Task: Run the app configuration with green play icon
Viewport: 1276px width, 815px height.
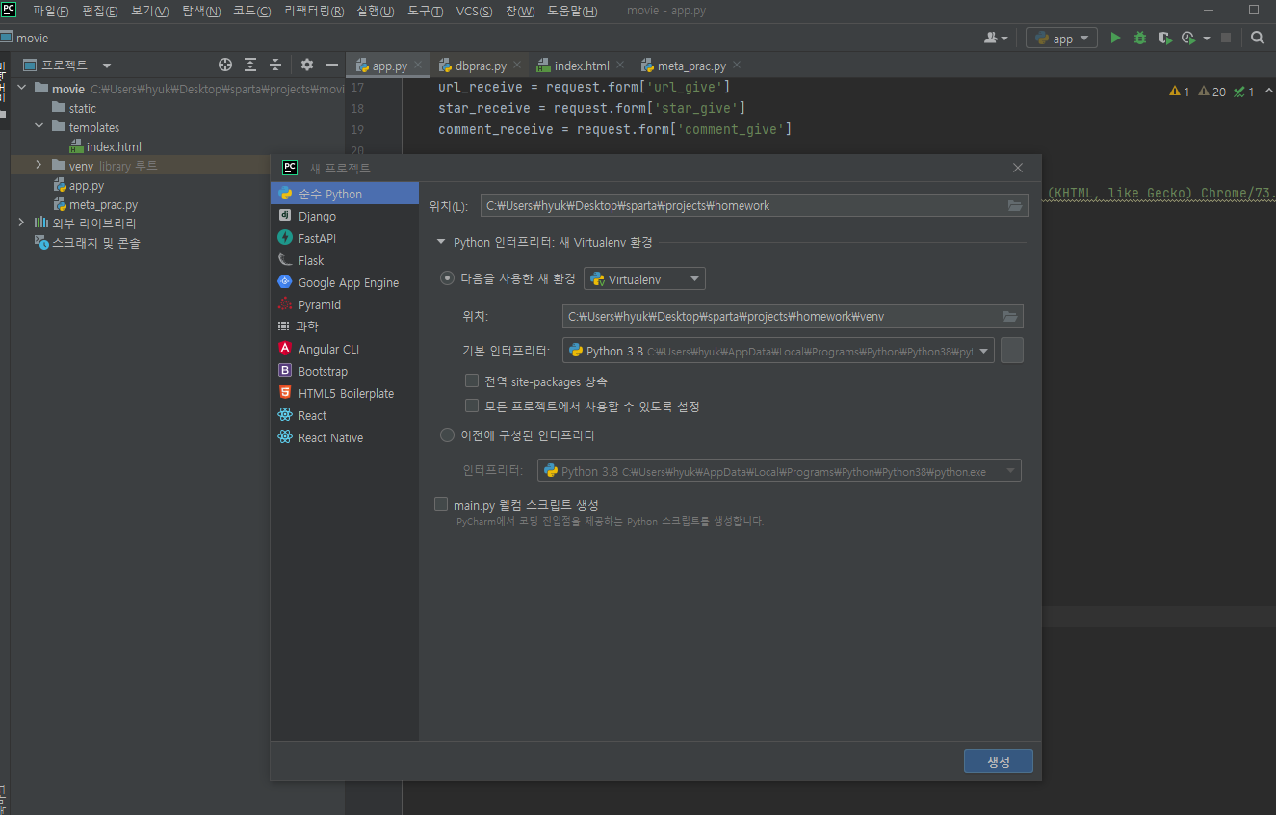Action: [x=1115, y=38]
